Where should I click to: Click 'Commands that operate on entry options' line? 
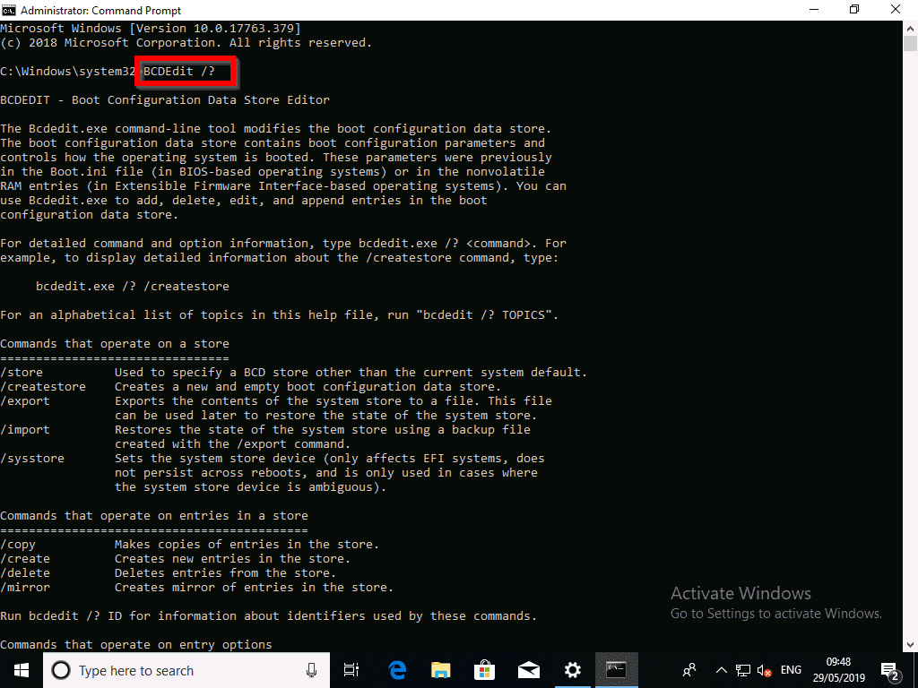pyautogui.click(x=136, y=645)
